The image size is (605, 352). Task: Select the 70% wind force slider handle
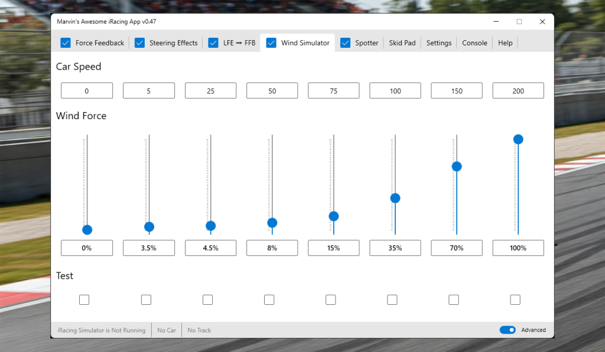tap(456, 166)
